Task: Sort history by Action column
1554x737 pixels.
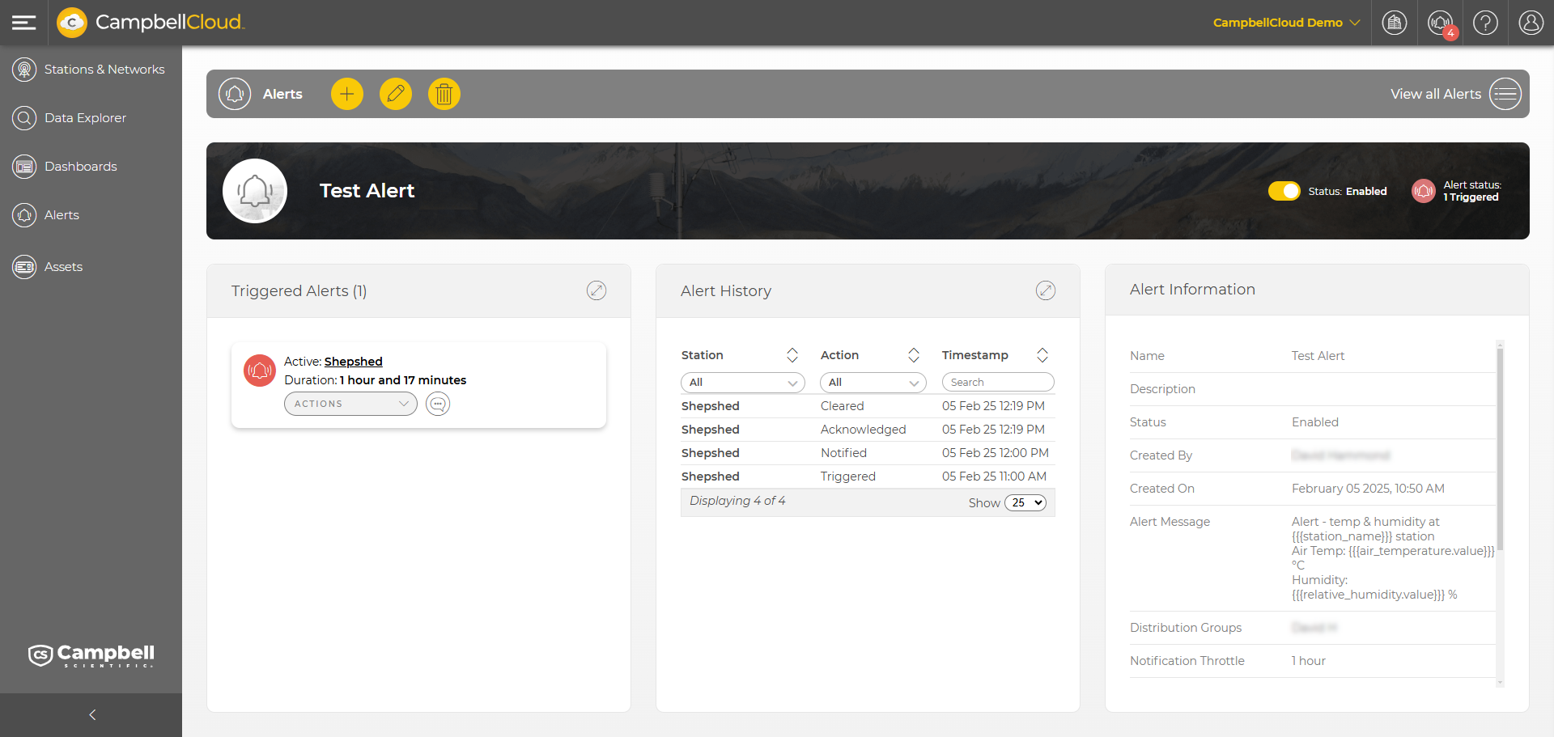Action: point(914,355)
